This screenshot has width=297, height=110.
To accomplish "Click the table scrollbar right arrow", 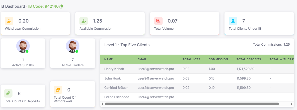I will point(292,104).
